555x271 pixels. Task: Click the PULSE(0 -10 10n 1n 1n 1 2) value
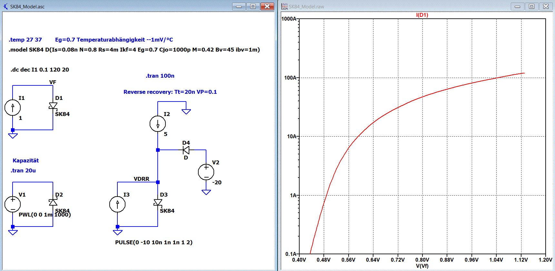pyautogui.click(x=154, y=242)
